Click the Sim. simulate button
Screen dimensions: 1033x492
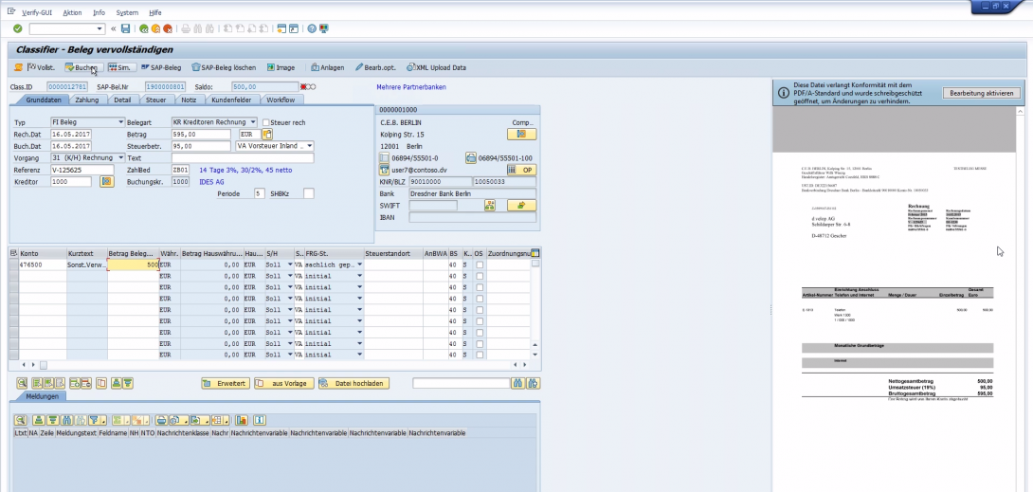coord(121,67)
